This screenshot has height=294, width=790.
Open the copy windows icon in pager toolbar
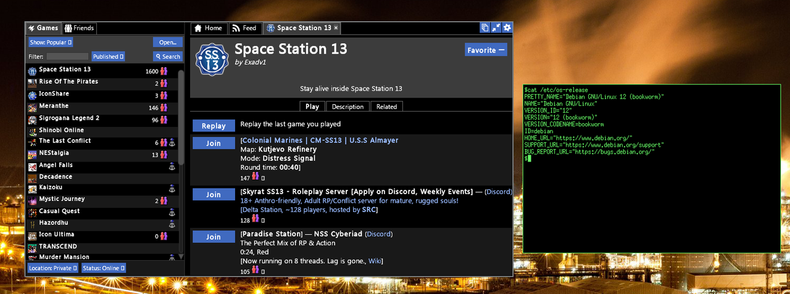point(486,28)
